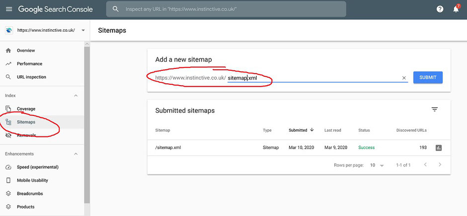The height and width of the screenshot is (216, 467).
Task: Open the hamburger main menu
Action: 9,9
